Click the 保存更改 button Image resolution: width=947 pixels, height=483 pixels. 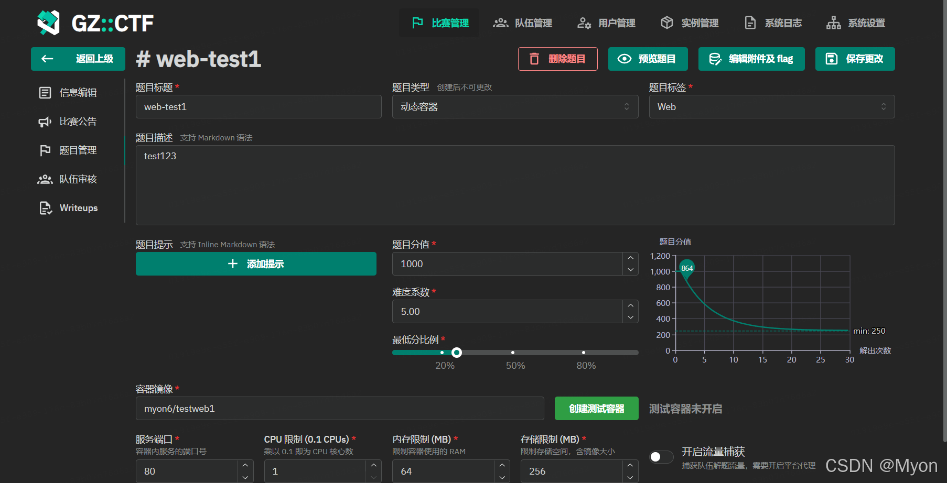(855, 59)
